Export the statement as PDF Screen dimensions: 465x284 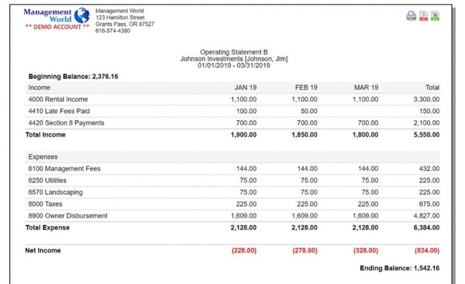click(x=424, y=16)
